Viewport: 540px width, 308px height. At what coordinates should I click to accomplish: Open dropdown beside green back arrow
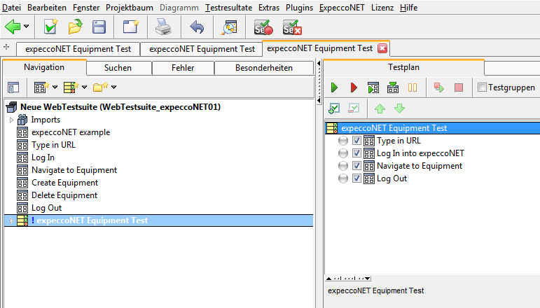click(27, 27)
